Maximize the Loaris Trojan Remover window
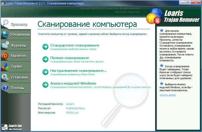Screen dimensions: 202x132 click(188, 2)
